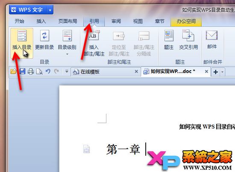The width and height of the screenshot is (235, 172).
Task: Open the 目录级别 (TOC level) dropdown
Action: 67,54
